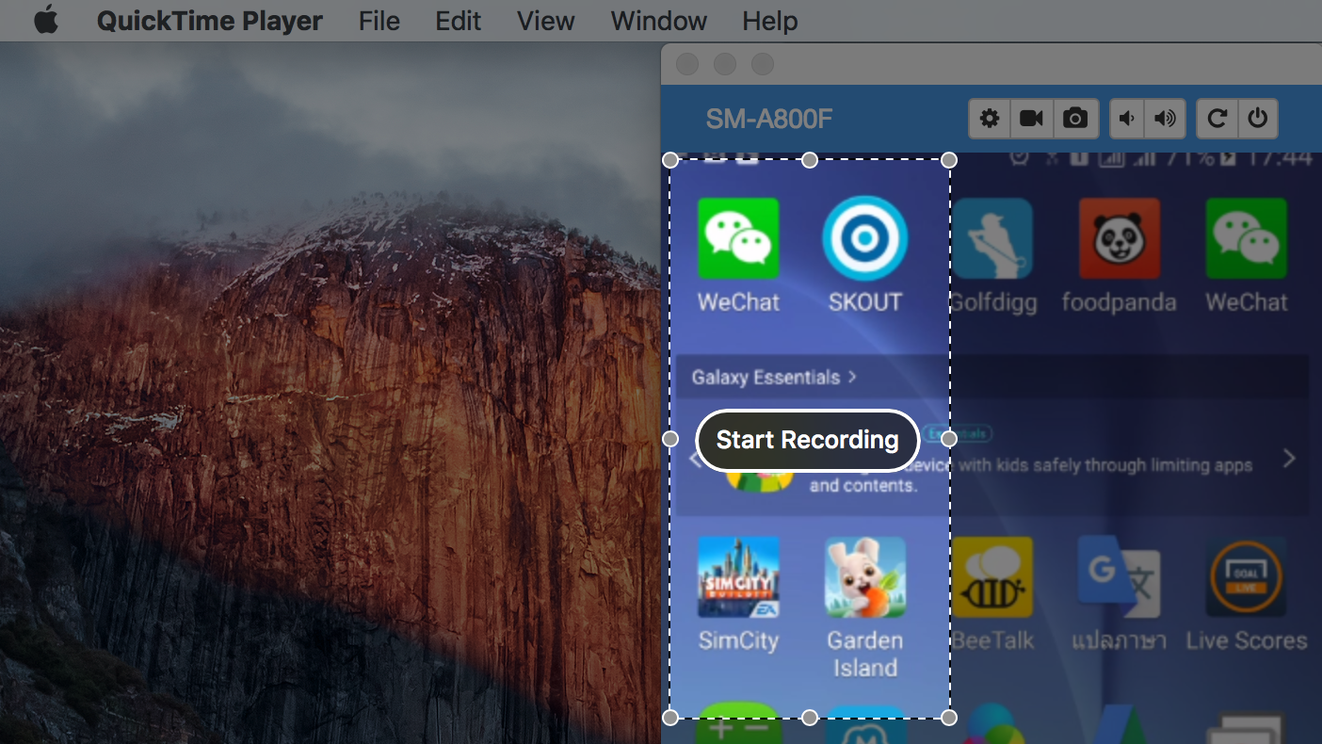Open the Live Scores app
Viewport: 1322px width, 744px height.
point(1246,576)
